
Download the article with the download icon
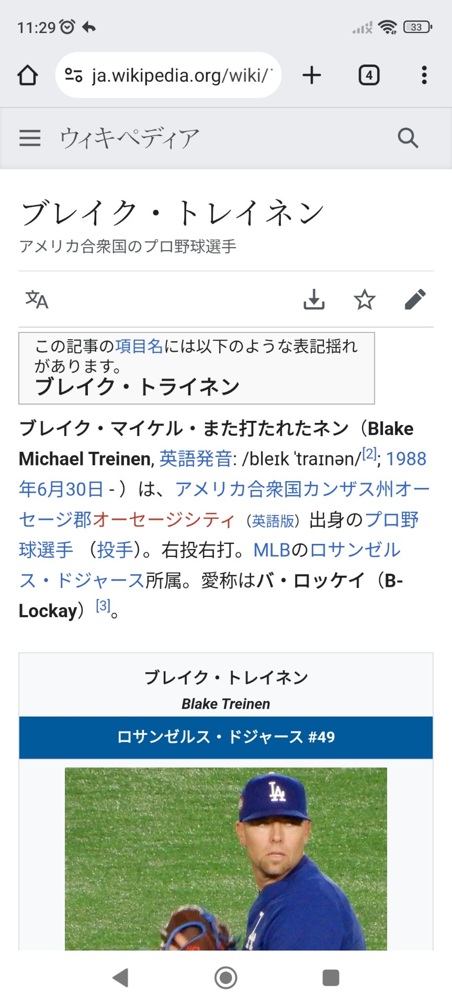(314, 299)
